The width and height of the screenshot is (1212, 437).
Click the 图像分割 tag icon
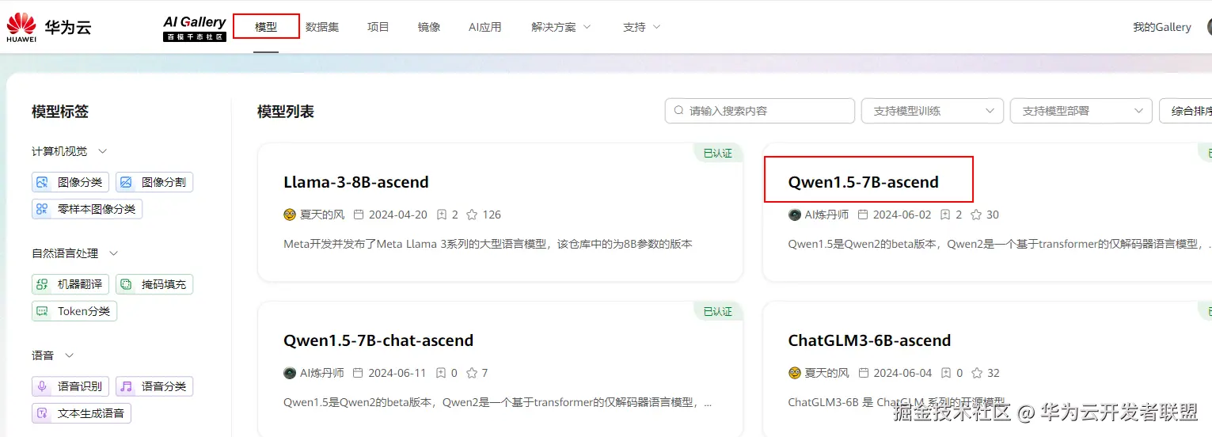(126, 182)
